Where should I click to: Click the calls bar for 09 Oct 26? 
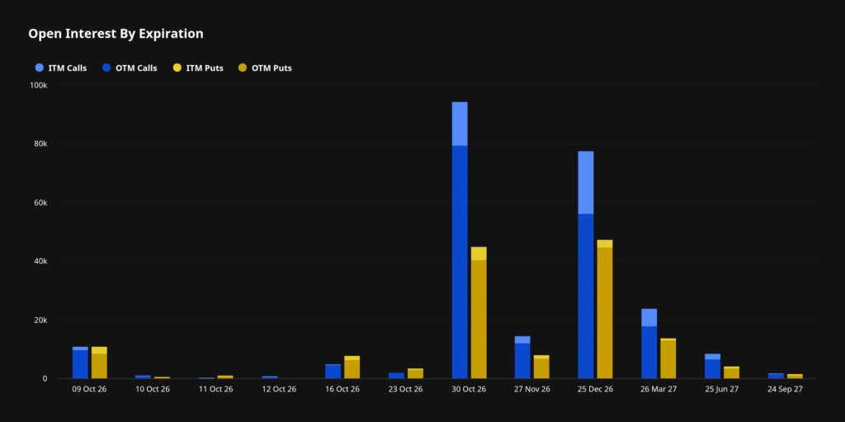(x=80, y=363)
